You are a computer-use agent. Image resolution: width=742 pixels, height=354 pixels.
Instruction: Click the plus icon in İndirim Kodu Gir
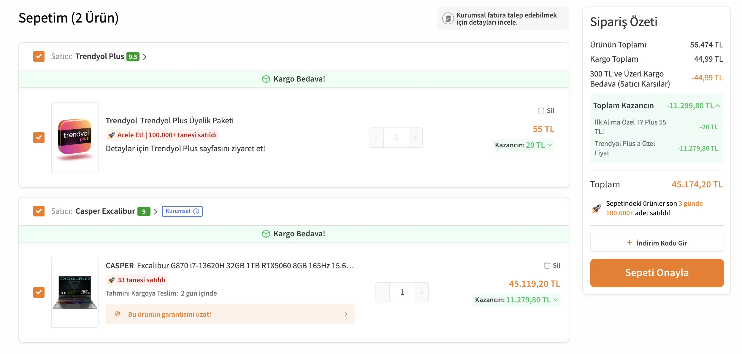629,243
